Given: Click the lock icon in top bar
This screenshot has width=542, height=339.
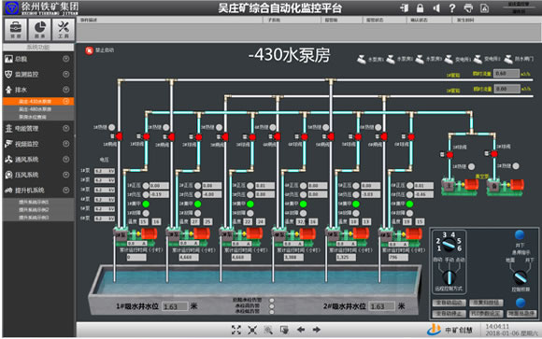Looking at the screenshot, I should coord(420,8).
